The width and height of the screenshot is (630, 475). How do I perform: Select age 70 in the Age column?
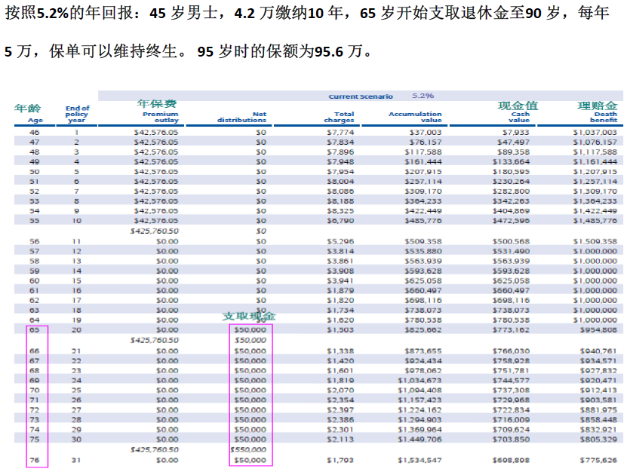pos(35,391)
